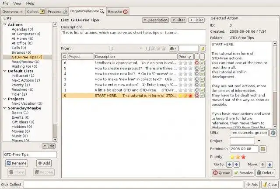280x189 pixels.
Task: Collapse the Default Lists tree group
Action: pos(5,71)
